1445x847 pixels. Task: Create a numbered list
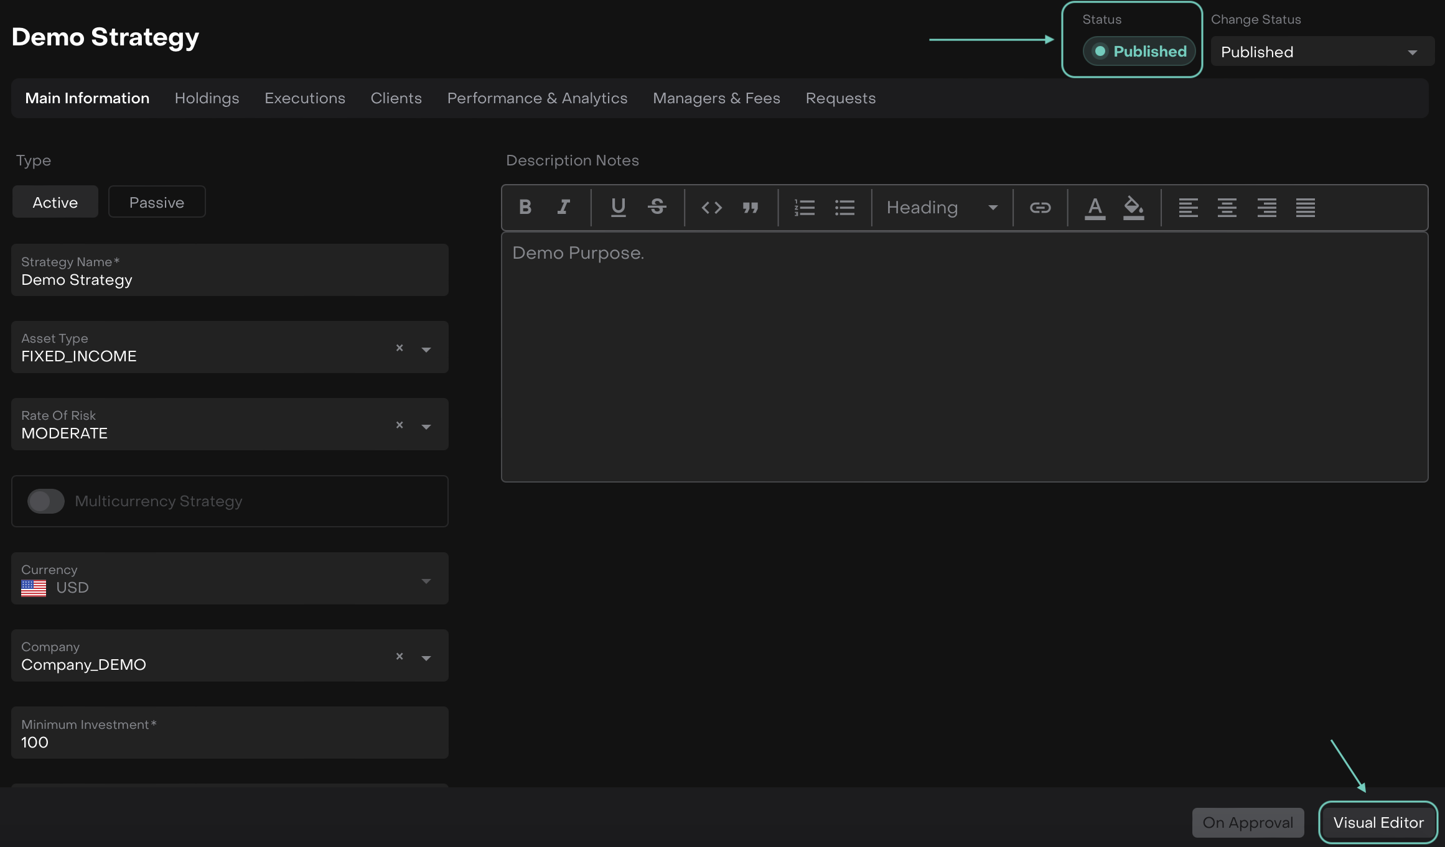click(805, 207)
